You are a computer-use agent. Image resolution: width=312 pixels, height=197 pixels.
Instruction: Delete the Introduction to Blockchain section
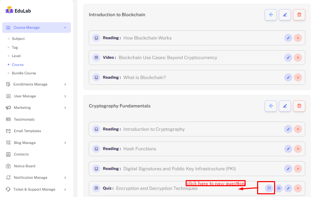coord(299,15)
